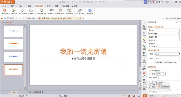Viewport: 181px width, 97px height.
Task: Start slideshow from current slide (从当前开始)
Action: (13, 12)
